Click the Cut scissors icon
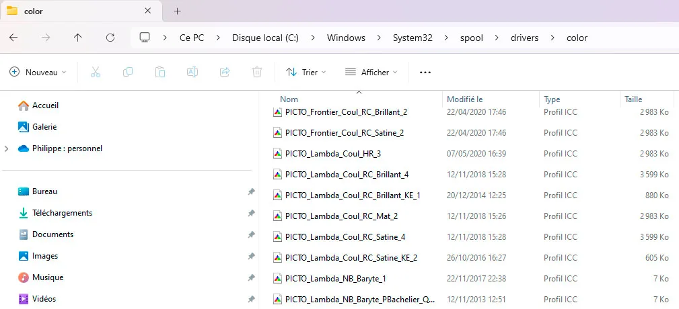 [x=96, y=72]
